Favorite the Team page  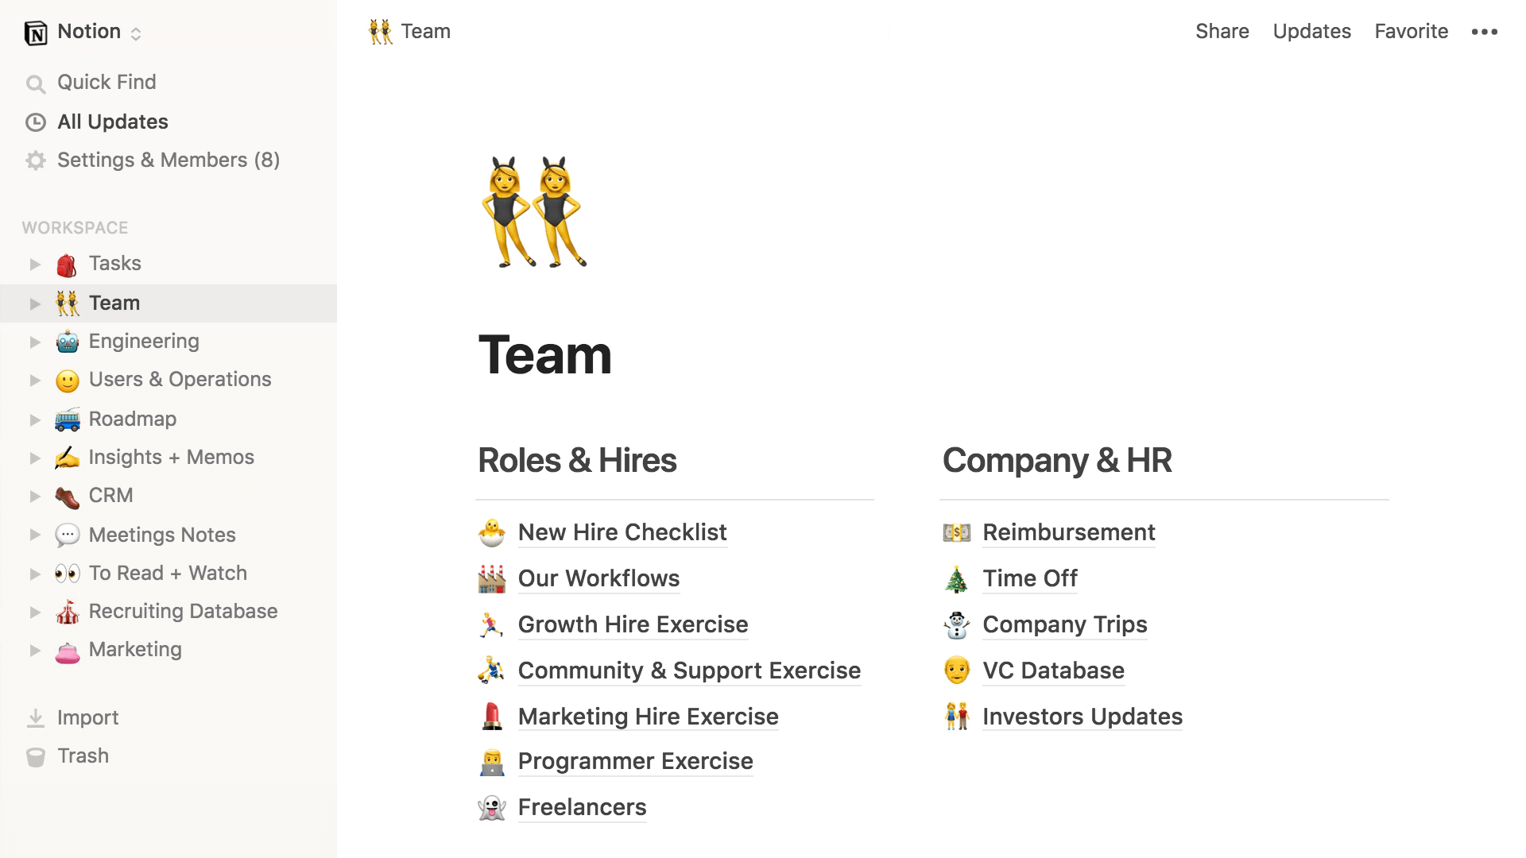(x=1412, y=30)
